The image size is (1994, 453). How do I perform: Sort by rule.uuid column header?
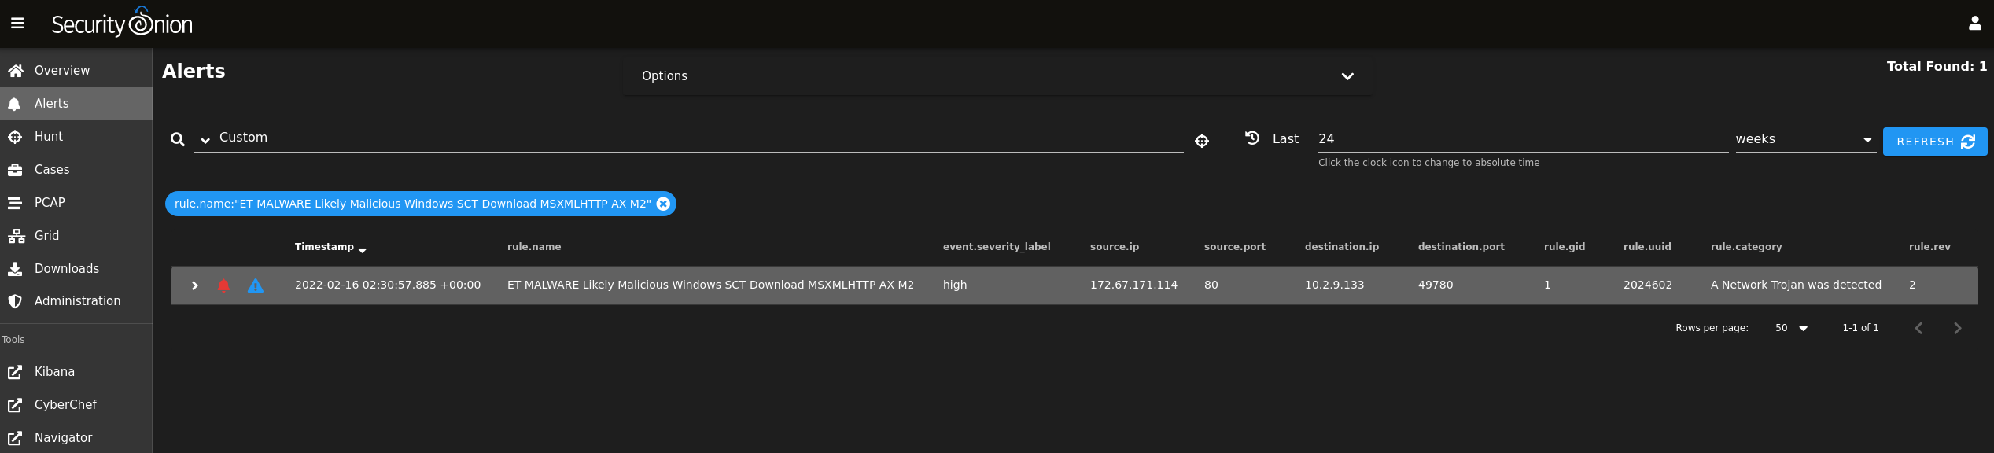[x=1647, y=247]
